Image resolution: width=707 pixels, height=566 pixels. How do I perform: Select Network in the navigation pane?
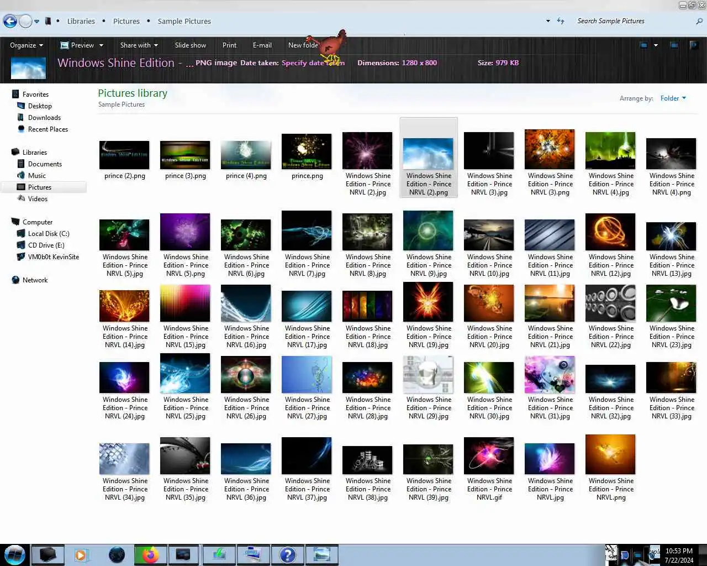pyautogui.click(x=35, y=280)
